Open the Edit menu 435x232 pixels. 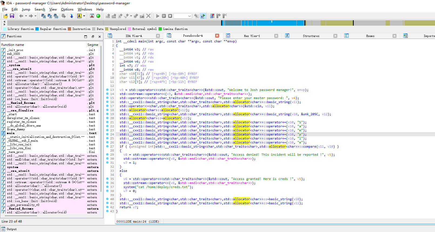point(15,9)
